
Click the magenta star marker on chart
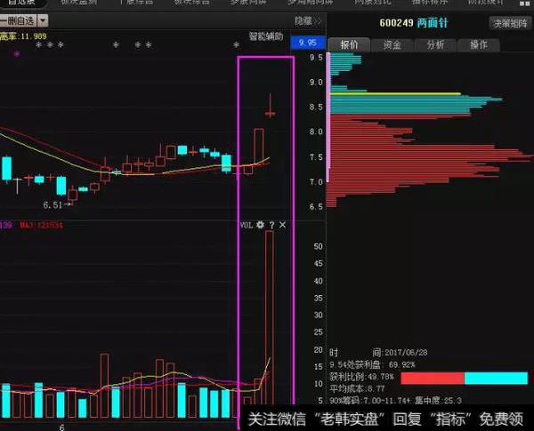[16, 55]
